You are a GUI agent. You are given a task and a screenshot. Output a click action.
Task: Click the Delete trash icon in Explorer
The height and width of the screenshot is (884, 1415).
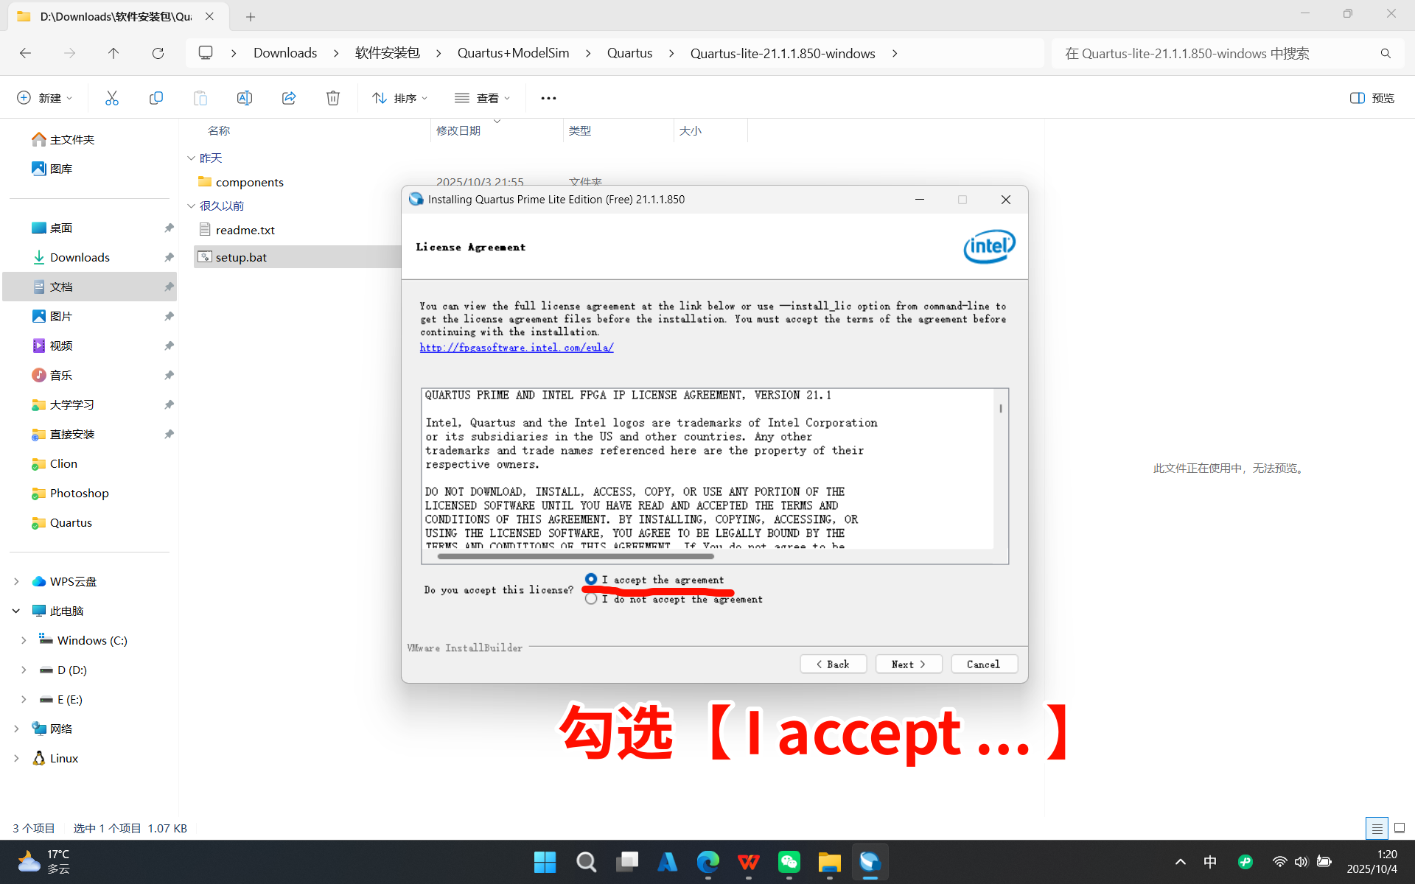pos(333,98)
